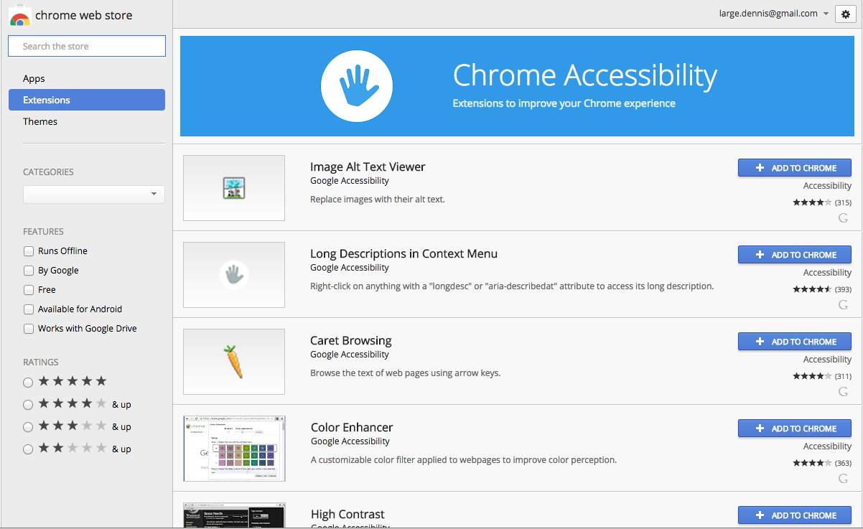863x529 pixels.
Task: Check the Free filter checkbox
Action: click(x=28, y=289)
